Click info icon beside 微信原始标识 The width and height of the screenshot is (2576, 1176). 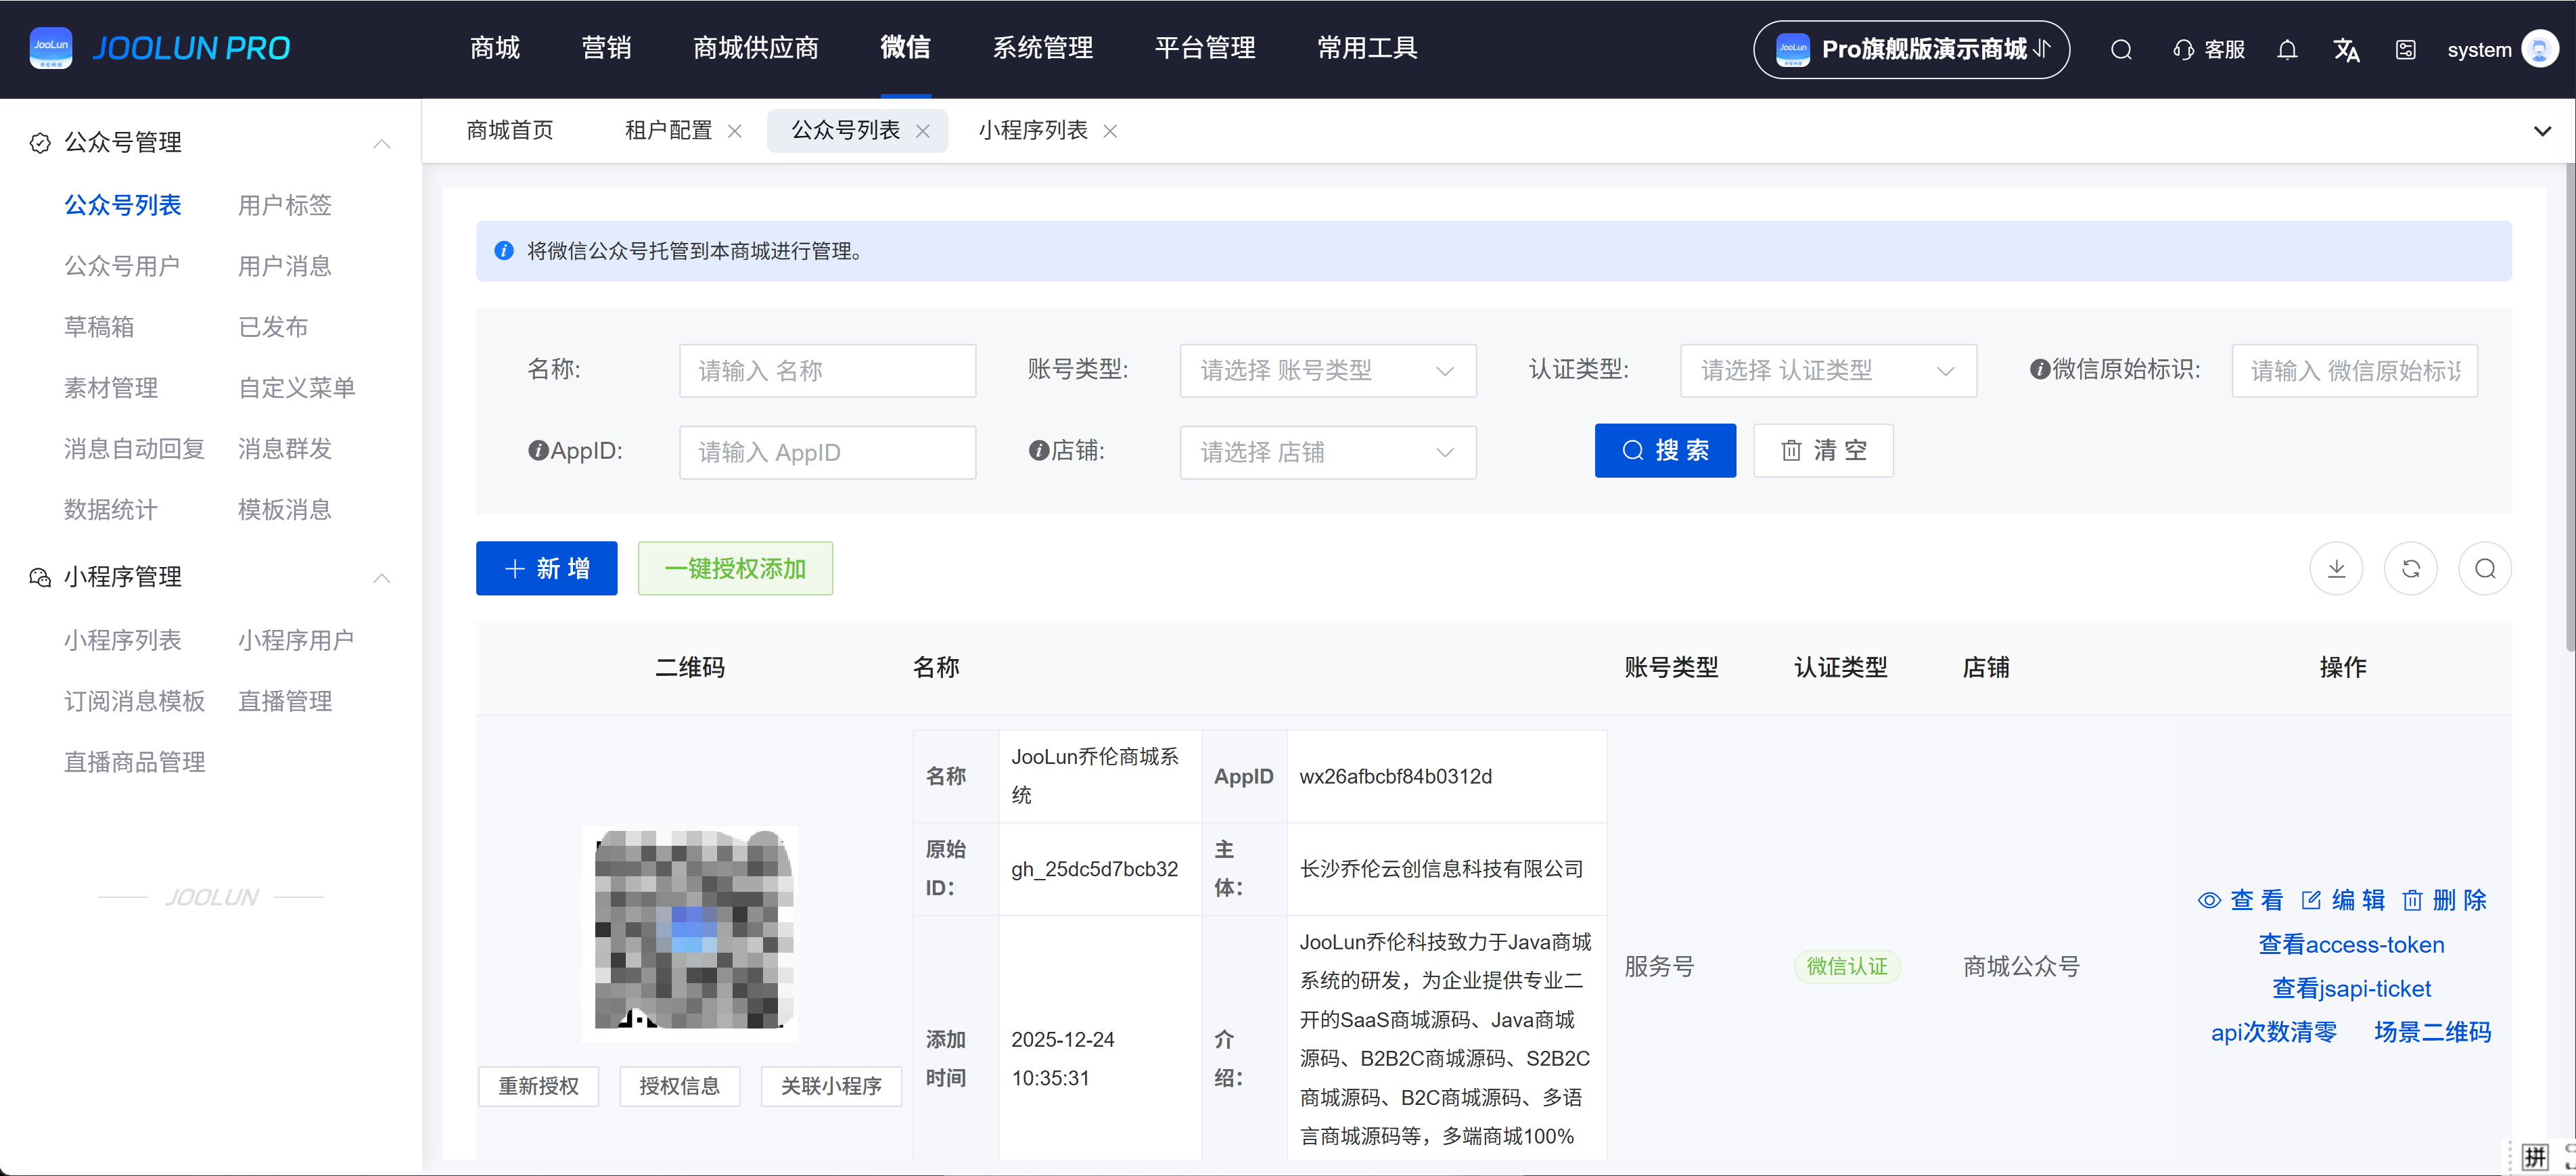click(2039, 369)
